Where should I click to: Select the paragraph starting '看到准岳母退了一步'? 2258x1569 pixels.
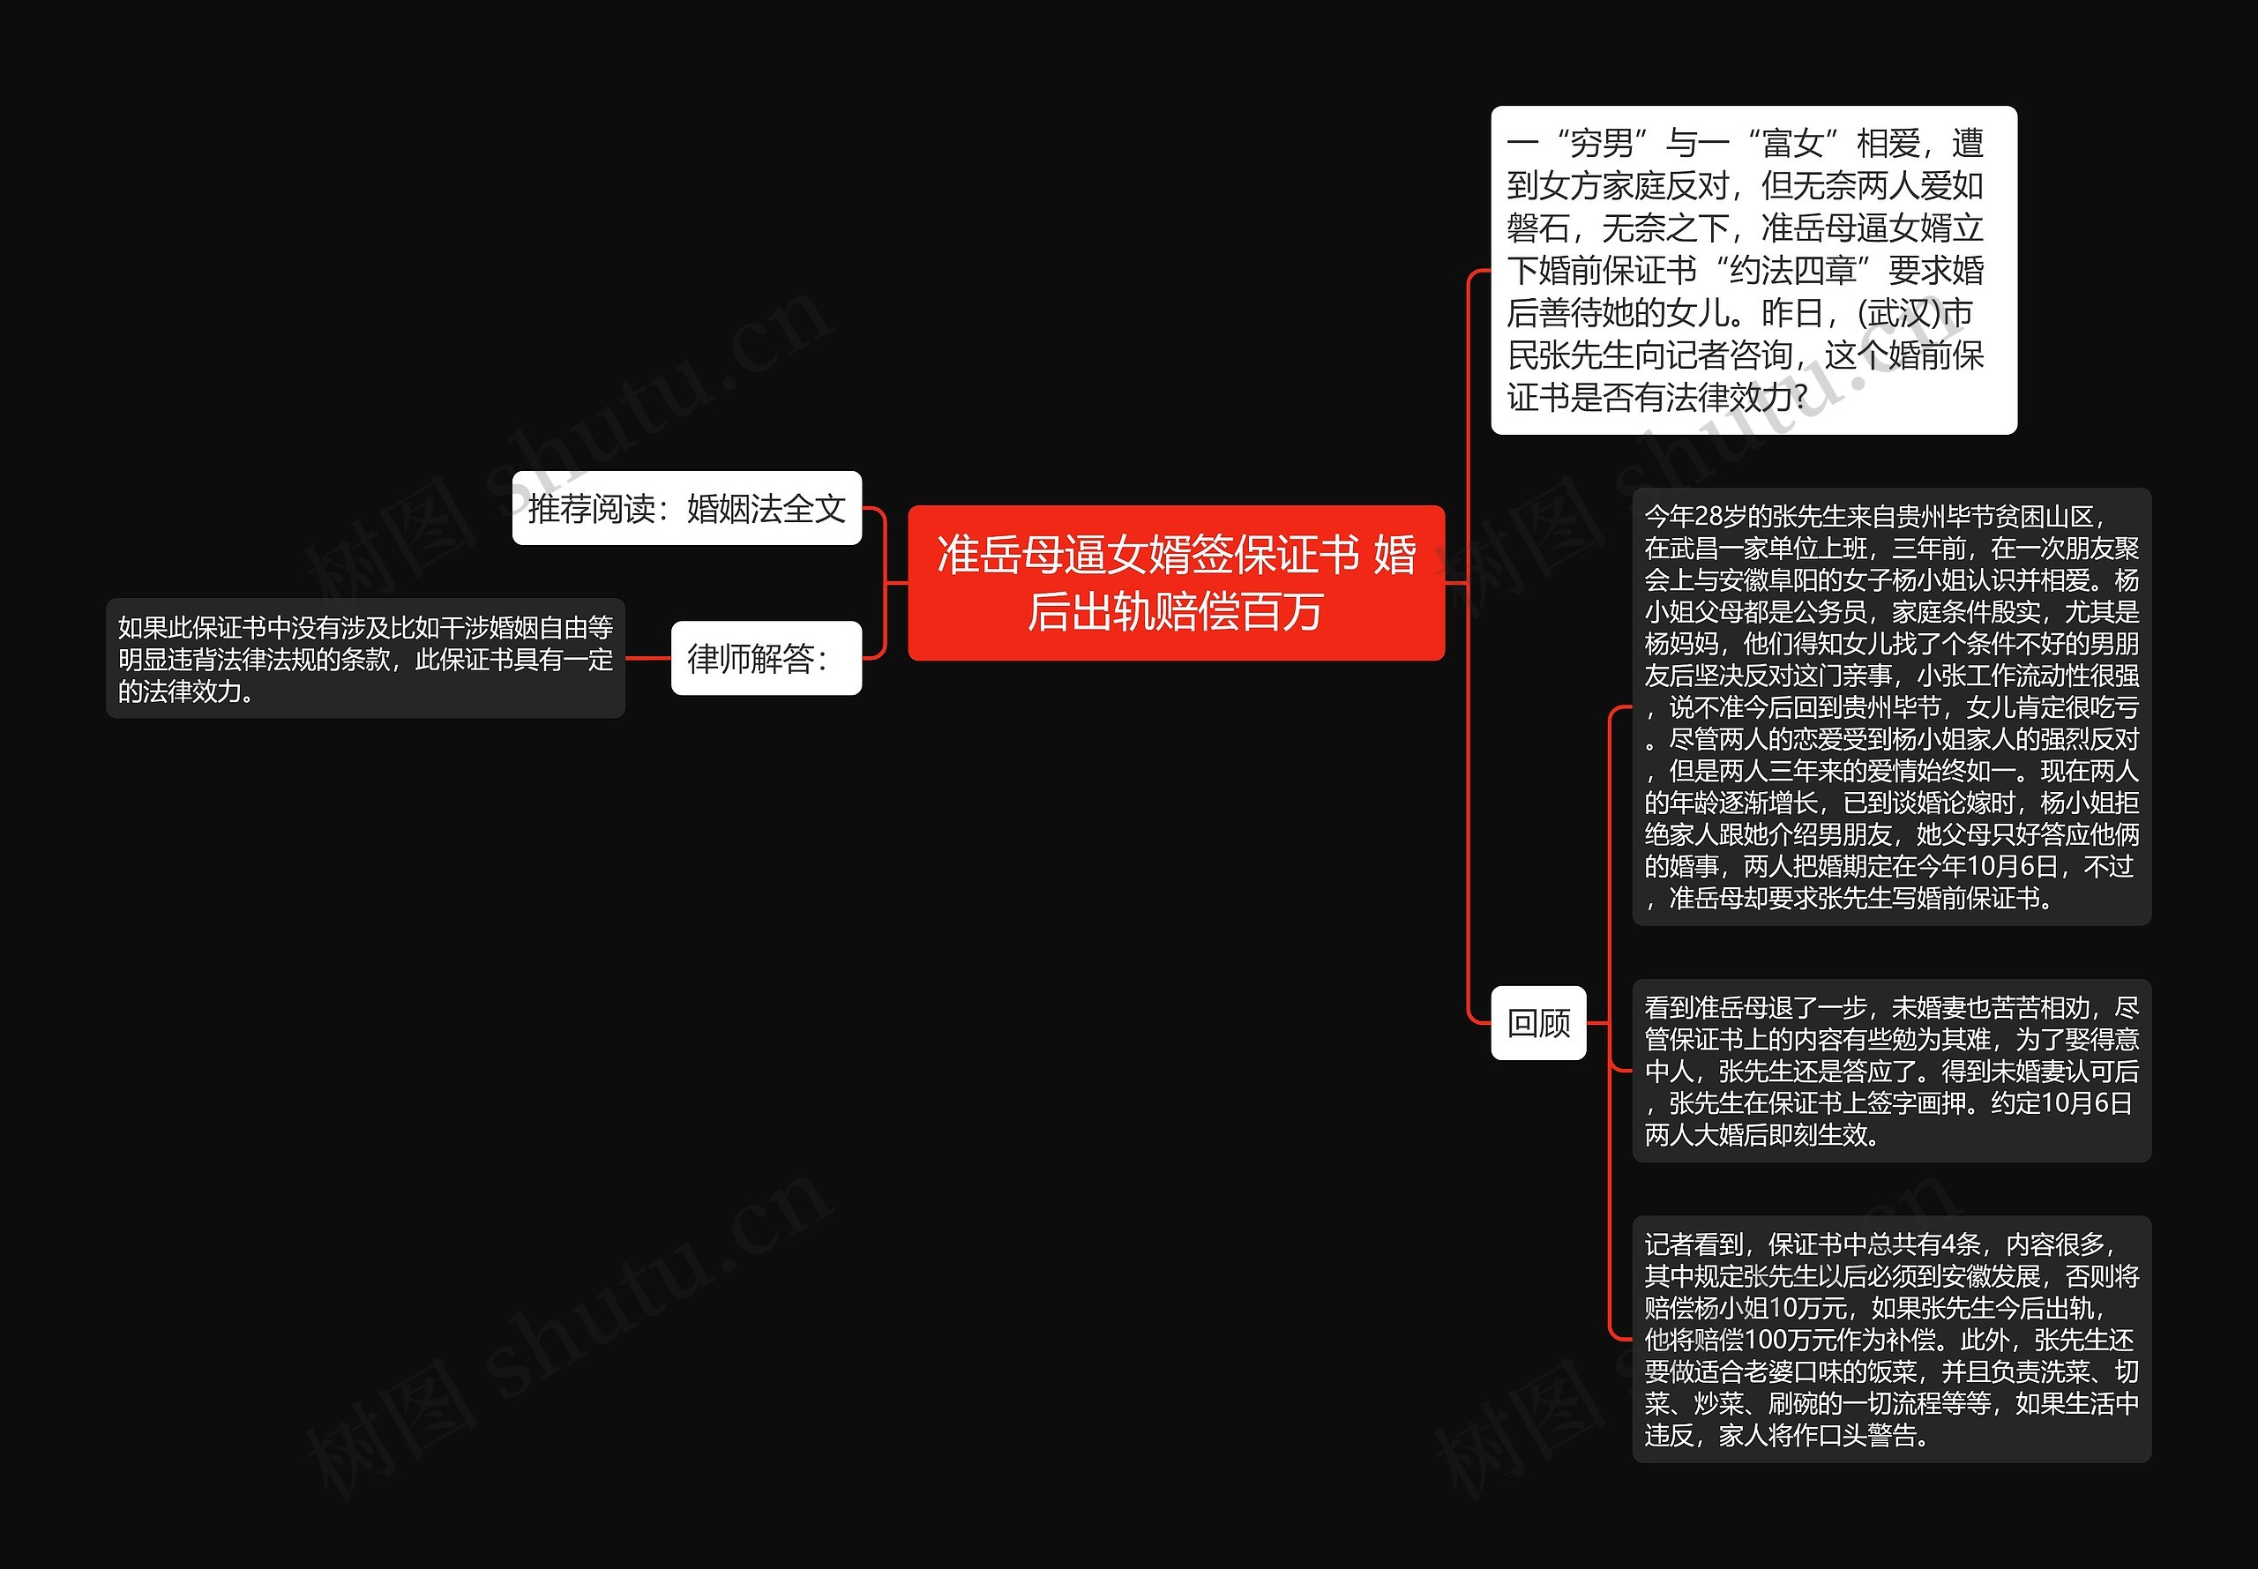pyautogui.click(x=1891, y=1071)
